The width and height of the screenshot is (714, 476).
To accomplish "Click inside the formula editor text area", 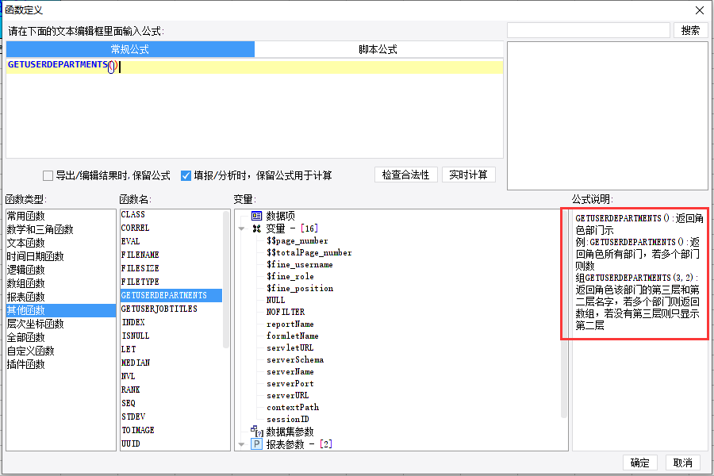I will pos(255,109).
